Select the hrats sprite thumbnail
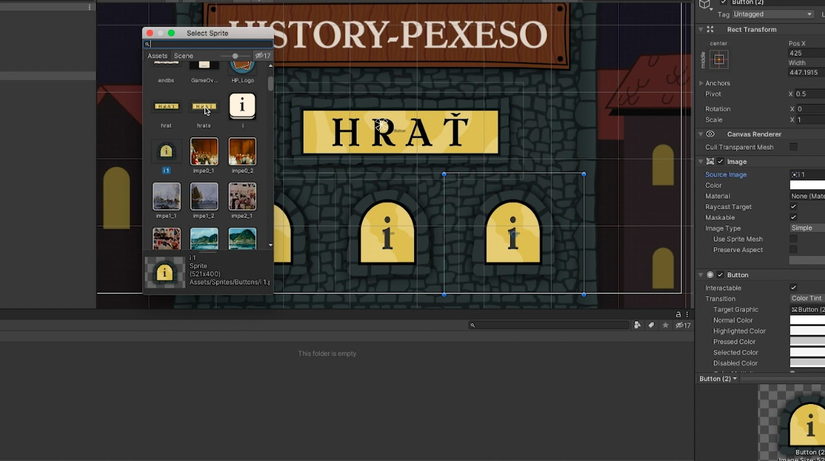825x461 pixels. click(x=204, y=107)
